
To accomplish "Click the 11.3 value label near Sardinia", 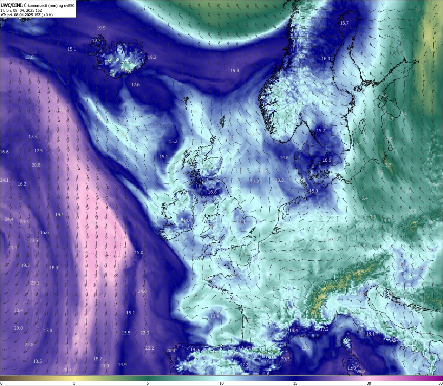I will (x=352, y=368).
